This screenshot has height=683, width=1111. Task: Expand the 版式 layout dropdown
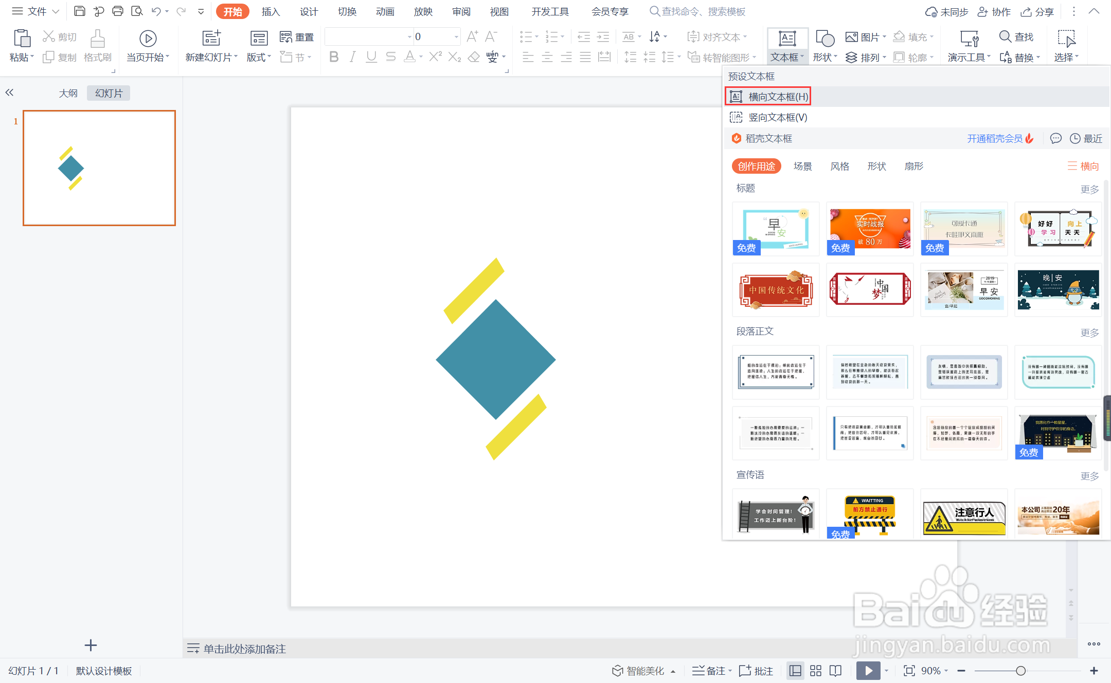click(x=259, y=57)
